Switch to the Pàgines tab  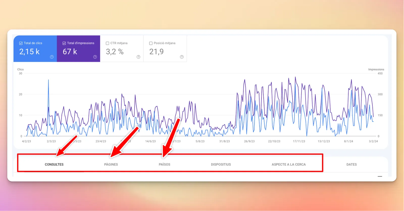click(x=111, y=164)
